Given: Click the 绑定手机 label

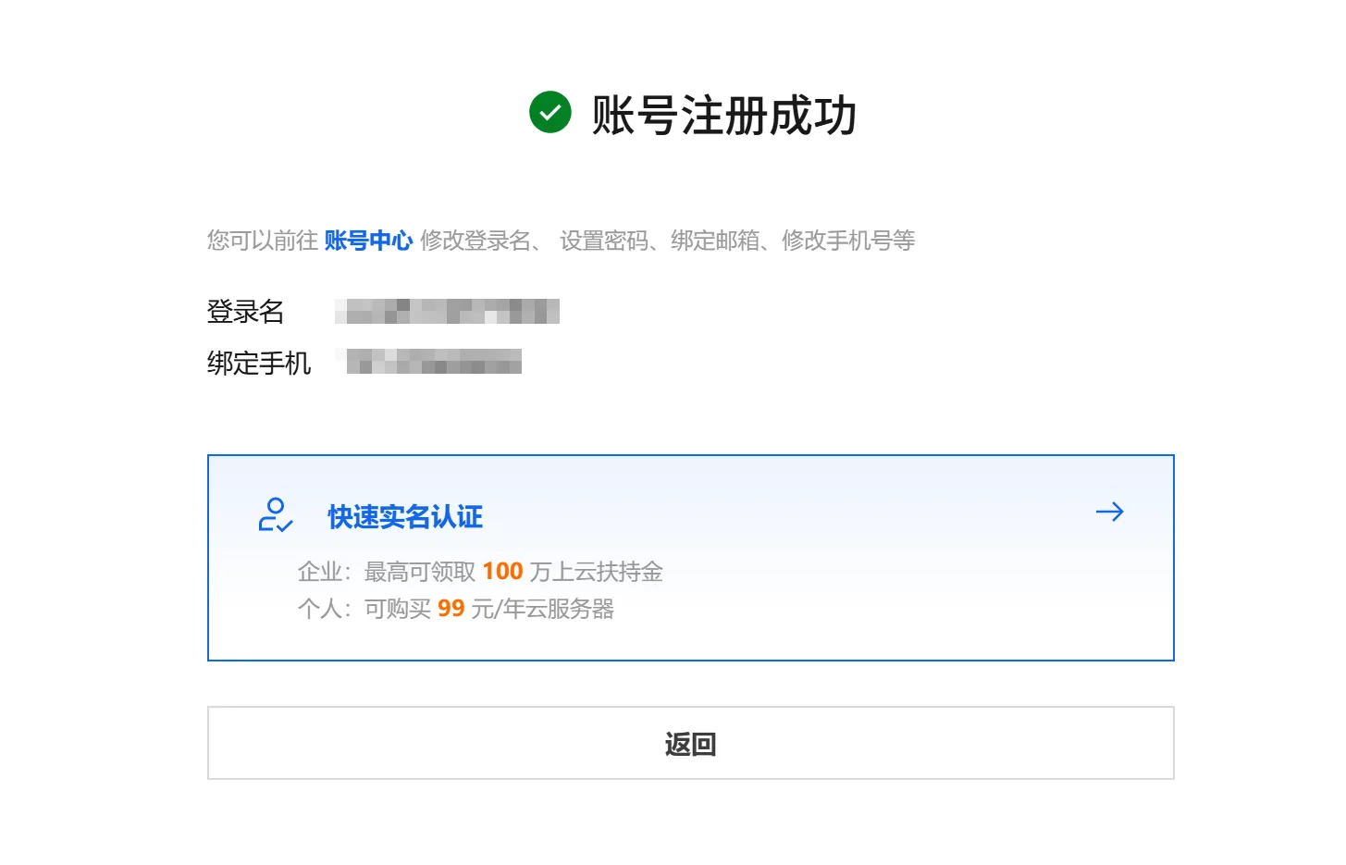Looking at the screenshot, I should (259, 363).
